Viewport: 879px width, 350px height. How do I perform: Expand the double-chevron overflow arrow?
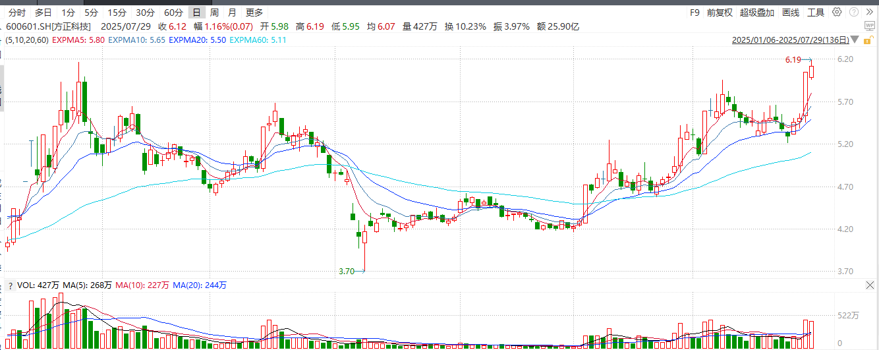[870, 12]
